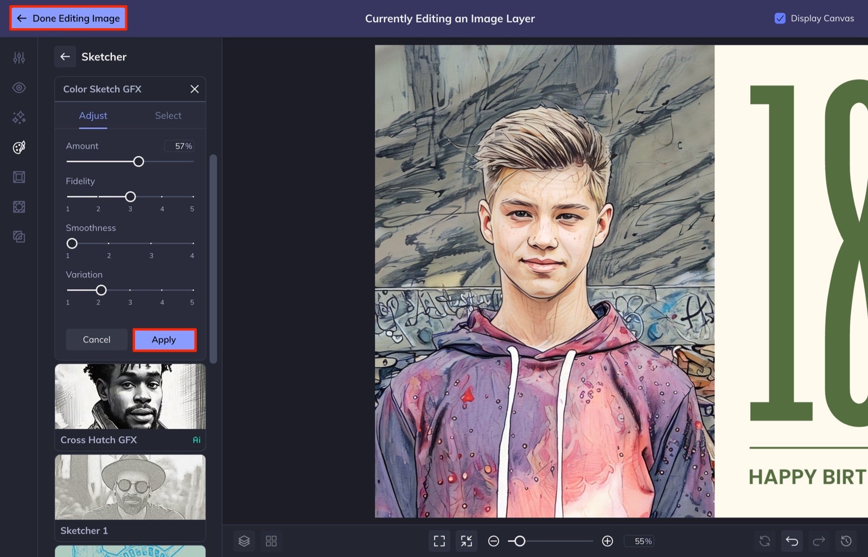Toggle the overlap shapes blend tool
Screen dimensions: 868x557
[19, 237]
